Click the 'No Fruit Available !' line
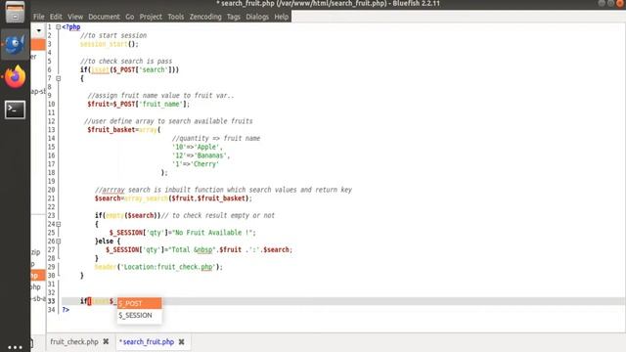This screenshot has width=626, height=352. (x=183, y=233)
